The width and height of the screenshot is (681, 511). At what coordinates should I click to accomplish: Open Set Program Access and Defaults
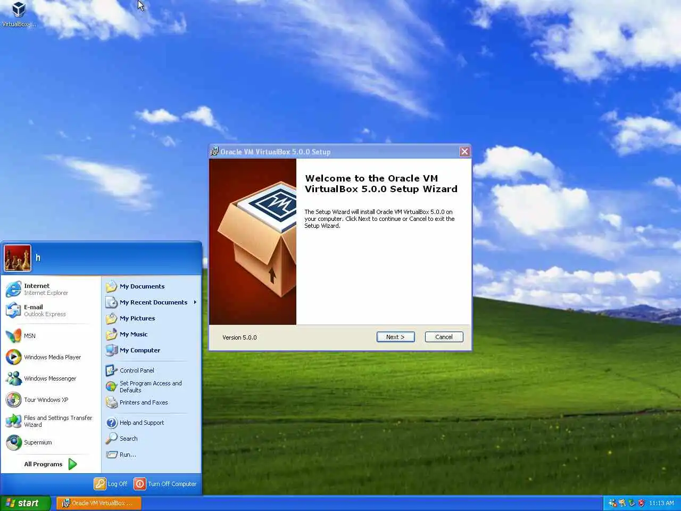click(151, 386)
